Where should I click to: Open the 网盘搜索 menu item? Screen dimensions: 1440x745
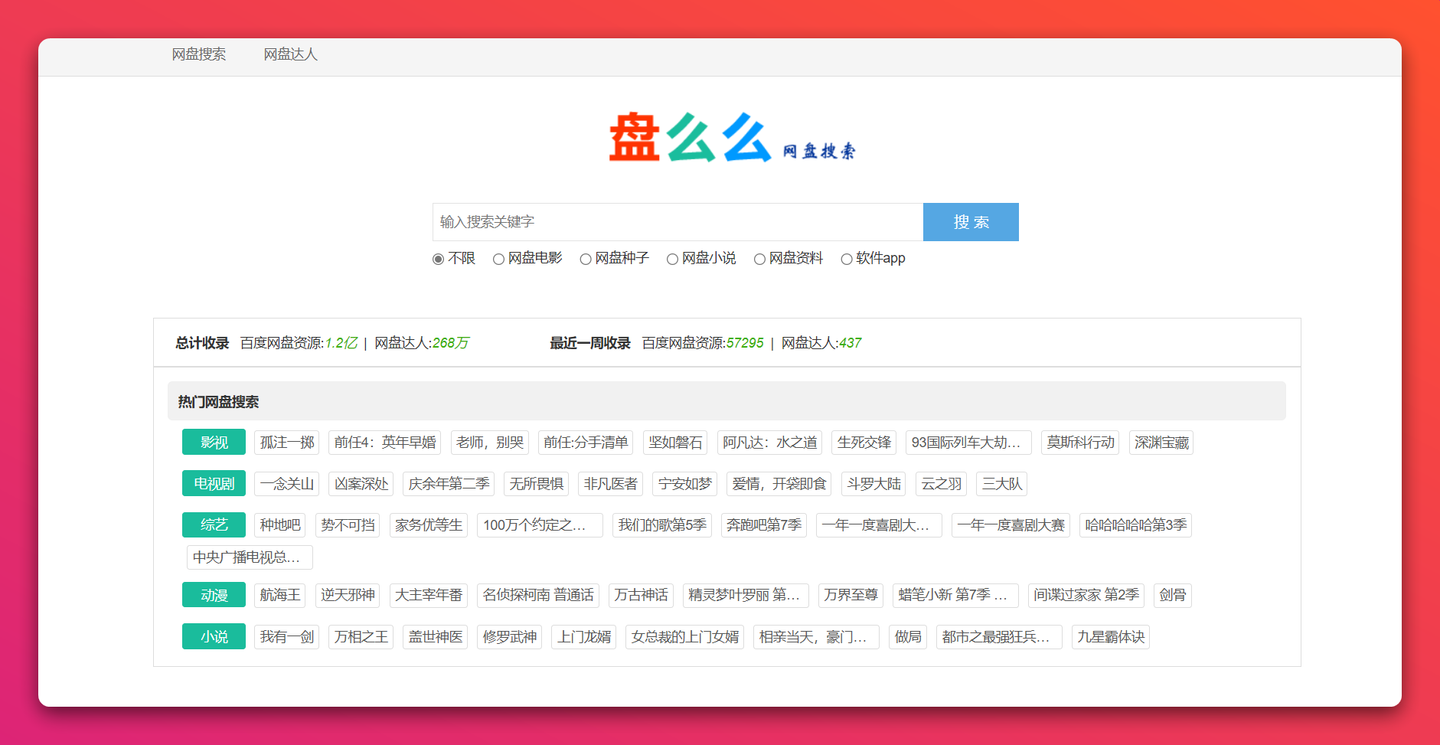click(x=198, y=54)
